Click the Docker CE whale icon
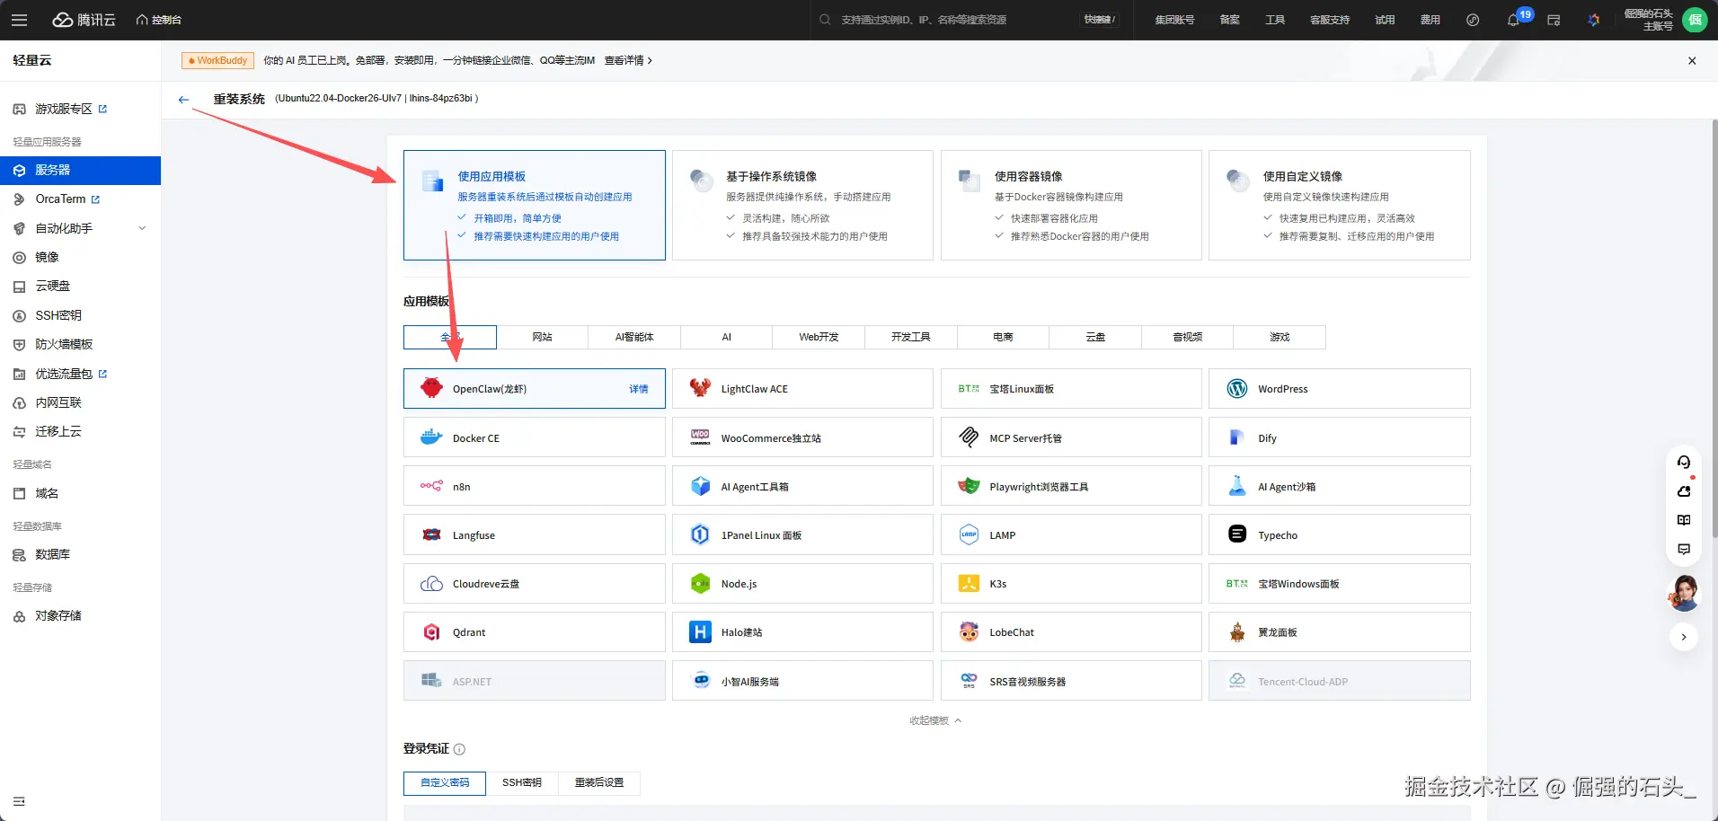 [431, 438]
